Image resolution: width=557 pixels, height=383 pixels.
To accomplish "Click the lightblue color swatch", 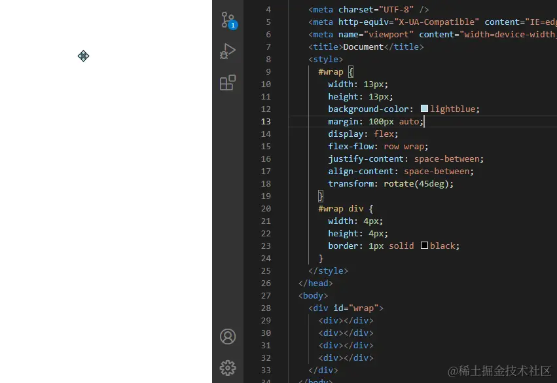I will (424, 109).
